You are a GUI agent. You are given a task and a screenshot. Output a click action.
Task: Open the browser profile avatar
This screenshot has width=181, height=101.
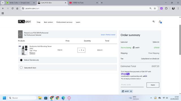173,8
